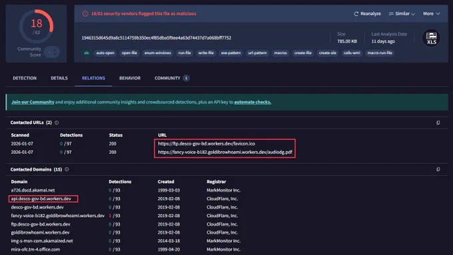
Task: Open domain ftp.desco-gov-bd.workers.dev
Action: pyautogui.click(x=41, y=224)
